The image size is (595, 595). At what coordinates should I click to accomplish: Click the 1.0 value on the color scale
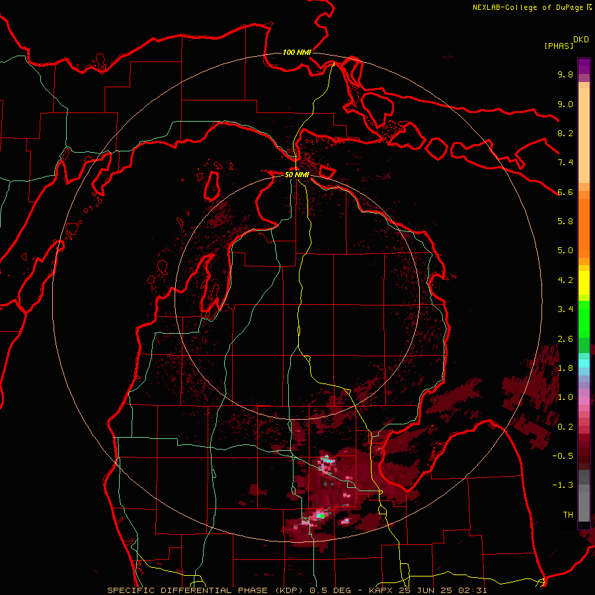565,397
